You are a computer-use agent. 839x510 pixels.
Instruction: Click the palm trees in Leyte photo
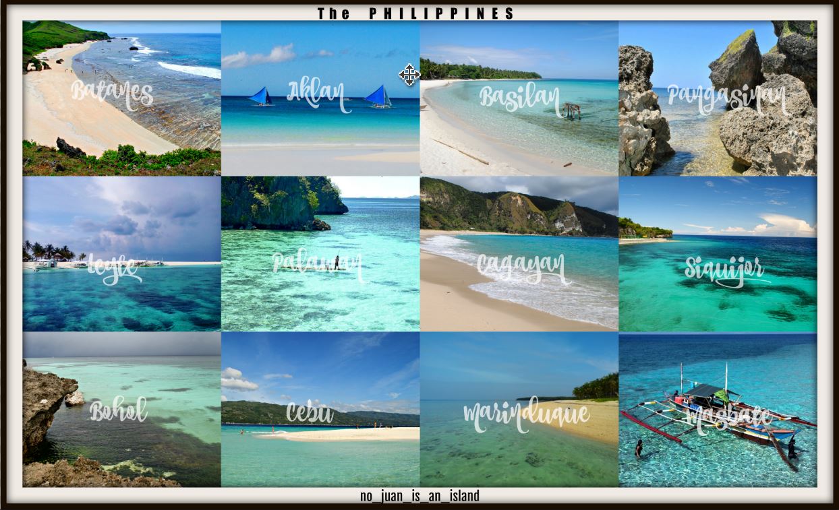(x=49, y=251)
